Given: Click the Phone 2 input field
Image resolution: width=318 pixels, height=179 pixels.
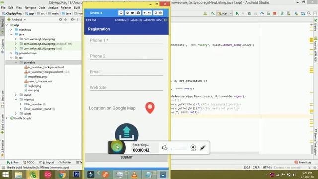Looking at the screenshot, I should click(126, 56).
